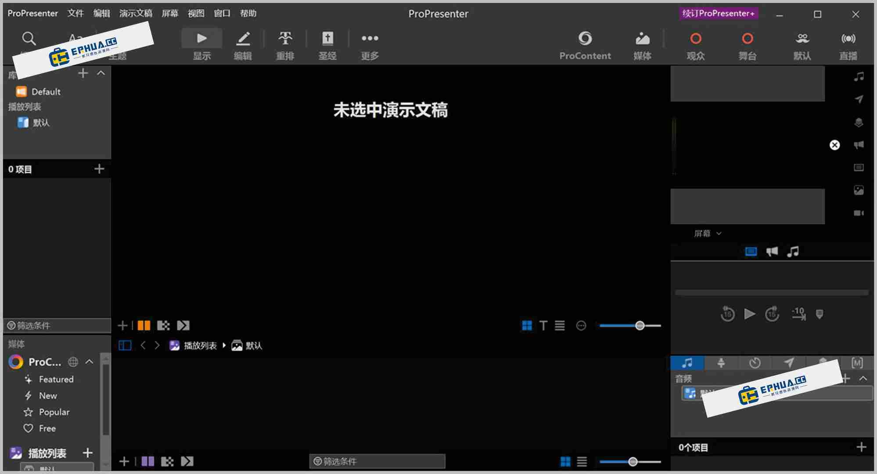Open the 编辑 menu in menu bar
Viewport: 877px width, 474px height.
[101, 13]
